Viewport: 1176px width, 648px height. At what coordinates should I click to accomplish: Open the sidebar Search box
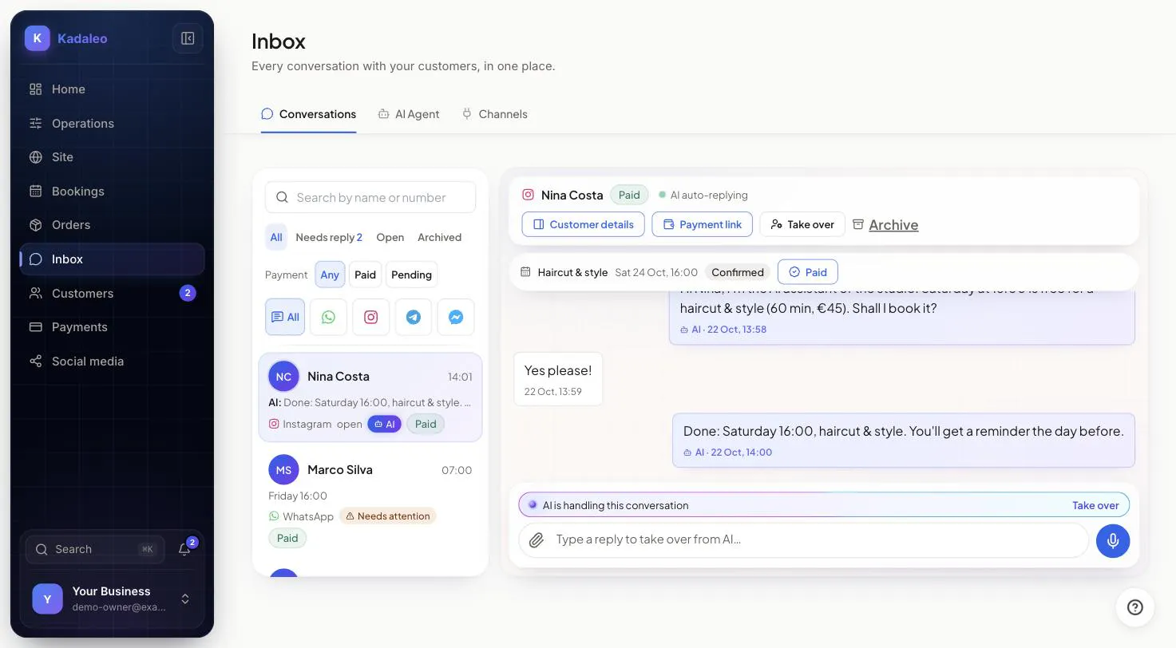tap(96, 549)
